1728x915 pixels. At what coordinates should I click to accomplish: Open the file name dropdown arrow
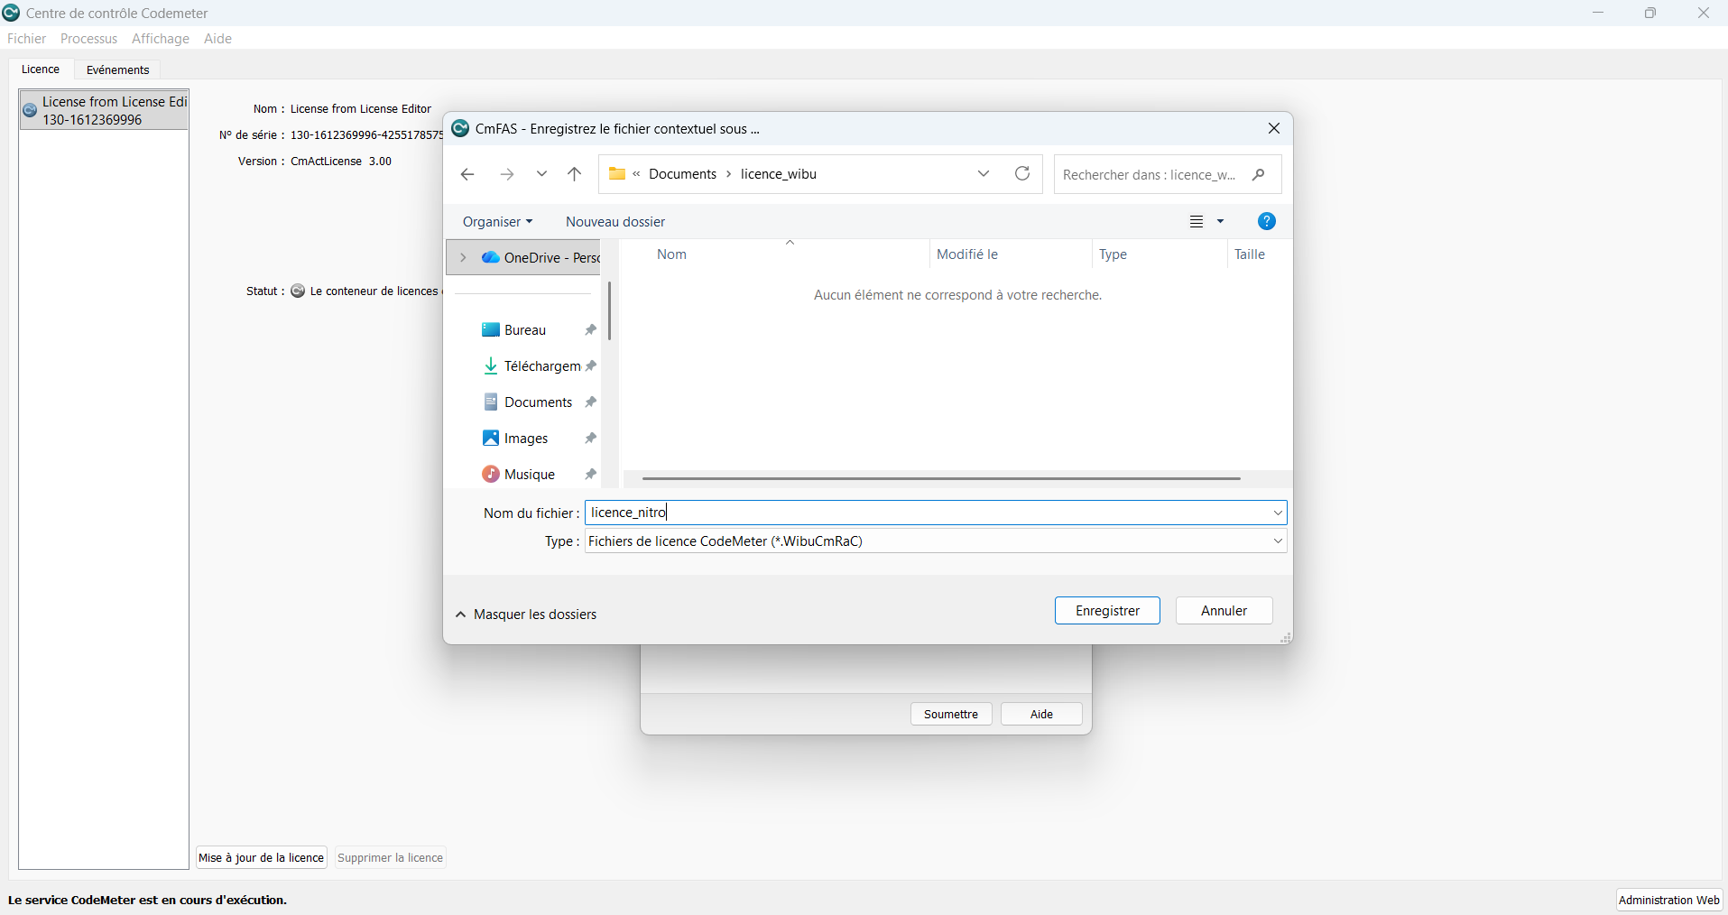[x=1278, y=513]
